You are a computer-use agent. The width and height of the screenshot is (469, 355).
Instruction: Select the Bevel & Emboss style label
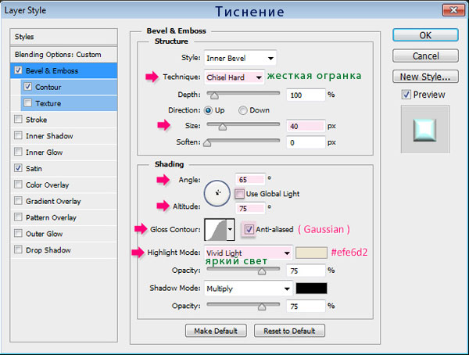[x=52, y=71]
